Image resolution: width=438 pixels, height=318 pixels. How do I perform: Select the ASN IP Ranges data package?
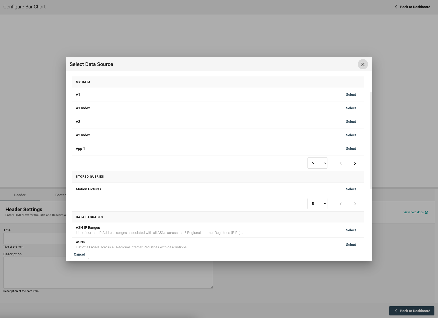(x=351, y=230)
